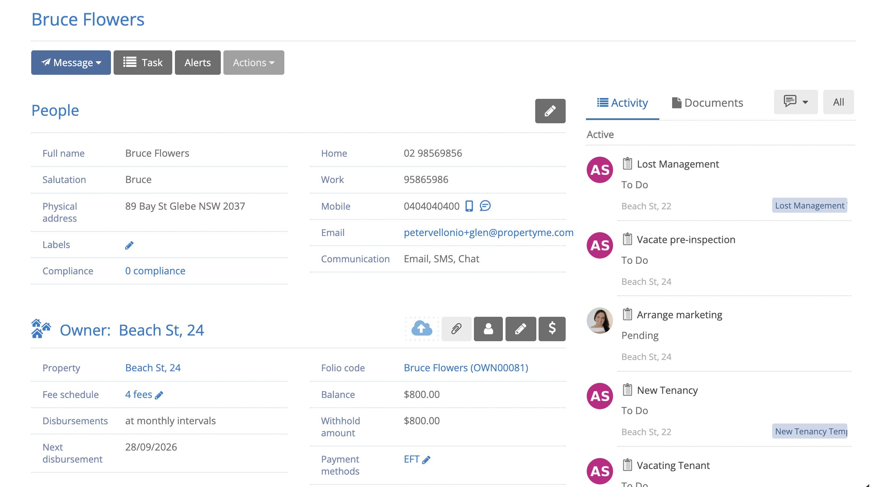Click AS avatar next to New Tenancy
891x487 pixels.
click(600, 396)
